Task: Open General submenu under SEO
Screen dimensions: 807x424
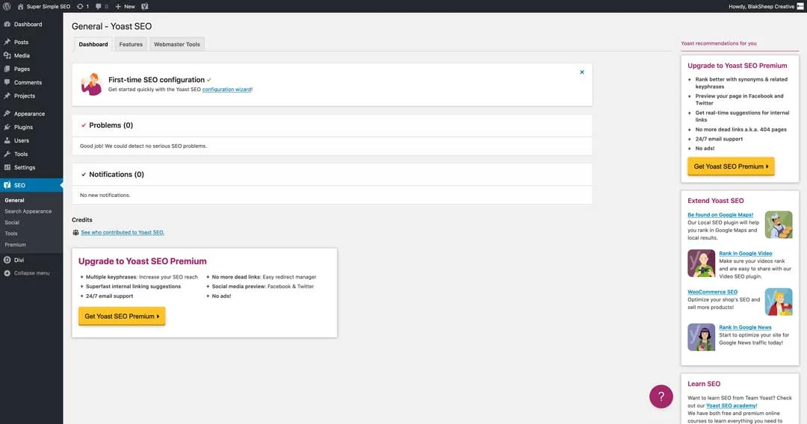Action: 14,200
